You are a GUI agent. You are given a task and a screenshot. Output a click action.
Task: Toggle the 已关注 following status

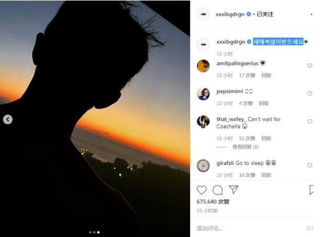point(265,14)
